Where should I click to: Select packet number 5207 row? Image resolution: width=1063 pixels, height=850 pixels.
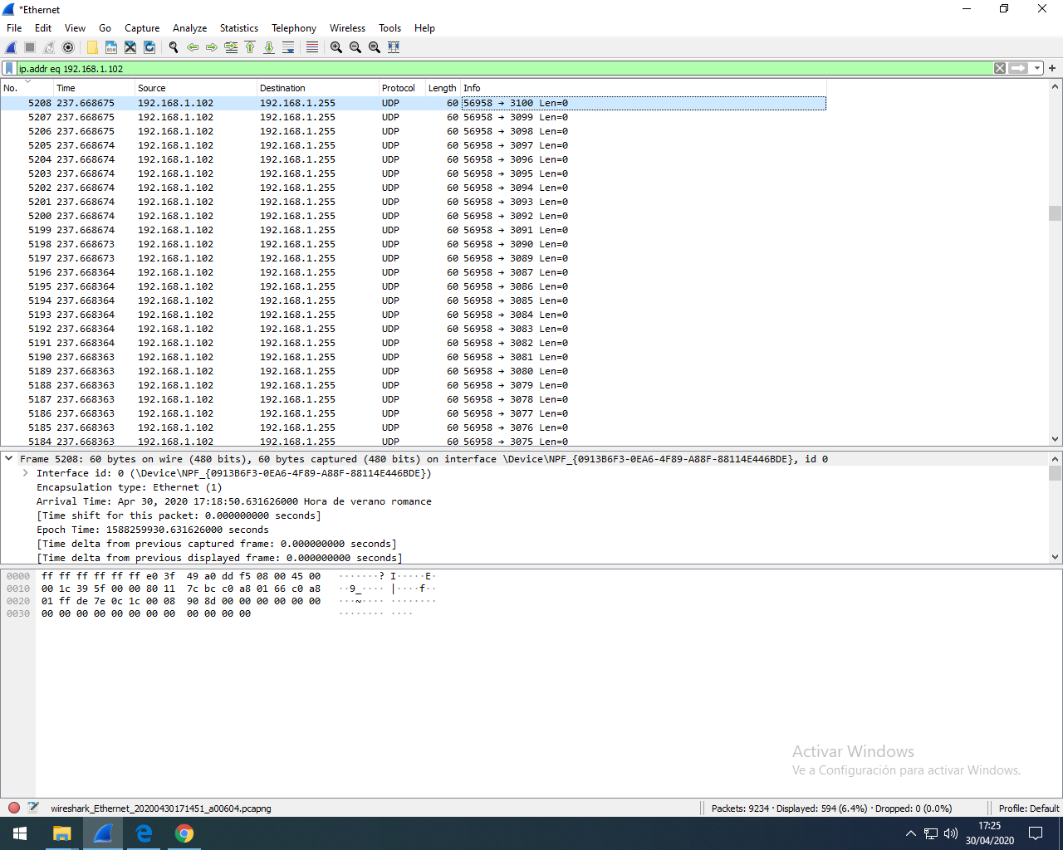click(414, 117)
